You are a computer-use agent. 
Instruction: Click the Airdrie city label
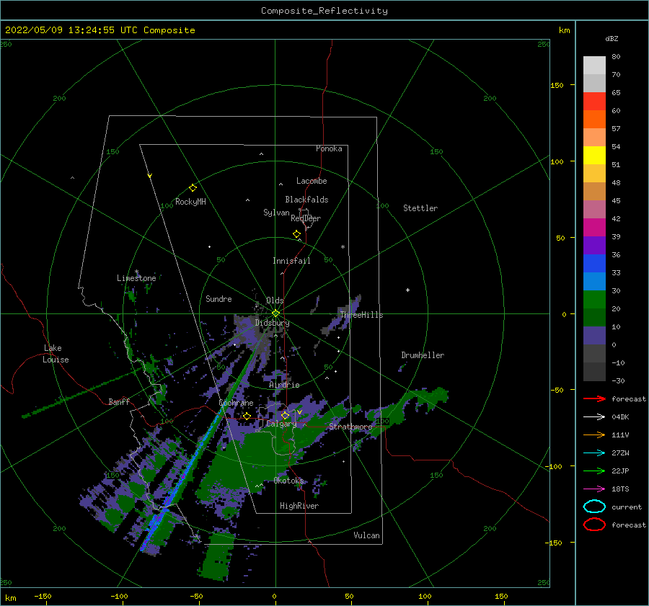pos(284,385)
